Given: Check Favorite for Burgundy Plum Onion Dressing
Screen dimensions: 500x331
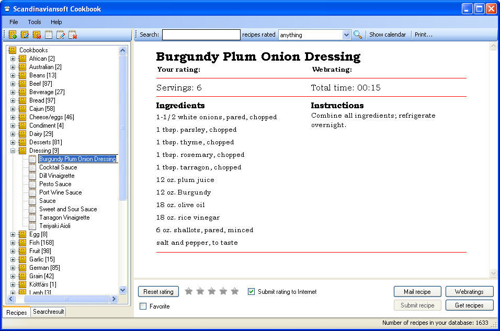Looking at the screenshot, I should tap(143, 305).
